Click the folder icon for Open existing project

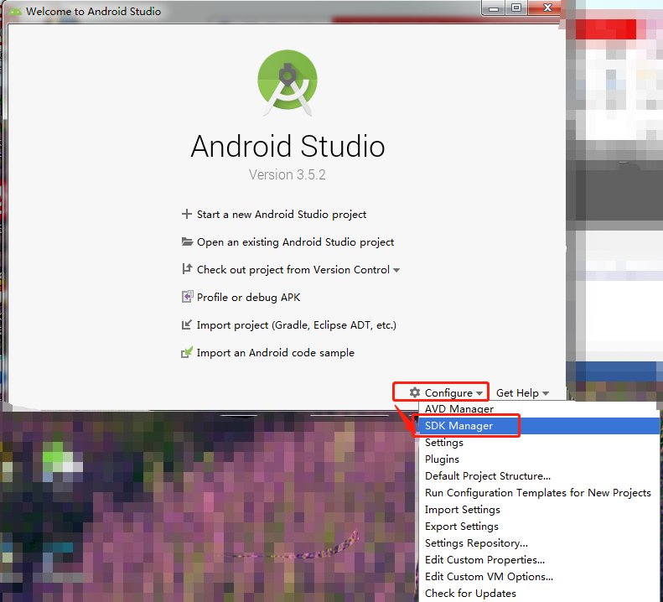pos(187,241)
